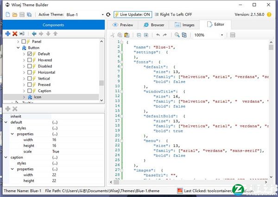Click the grey right arrow icon

[x=41, y=33]
